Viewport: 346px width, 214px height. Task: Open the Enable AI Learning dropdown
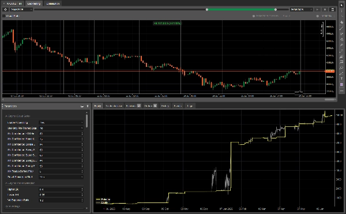[61, 123]
